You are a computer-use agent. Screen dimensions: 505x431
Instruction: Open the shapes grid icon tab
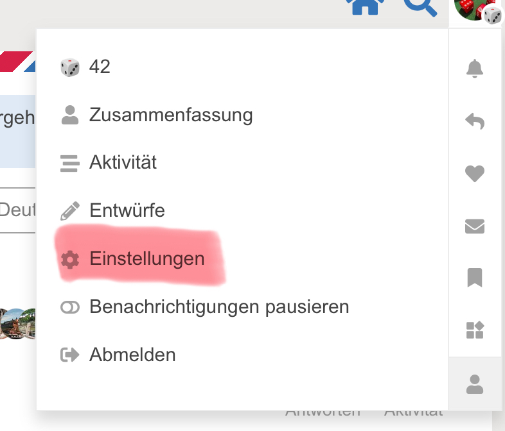475,330
